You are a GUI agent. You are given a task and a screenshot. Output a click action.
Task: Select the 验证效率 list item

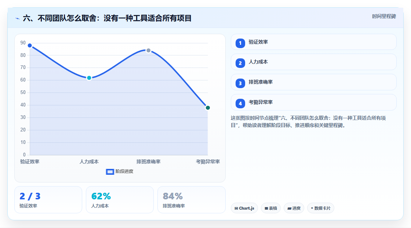[313, 42]
